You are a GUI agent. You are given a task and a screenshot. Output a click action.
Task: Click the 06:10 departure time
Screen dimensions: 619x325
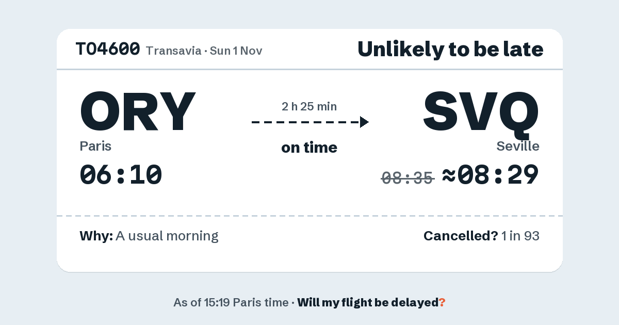pyautogui.click(x=121, y=175)
